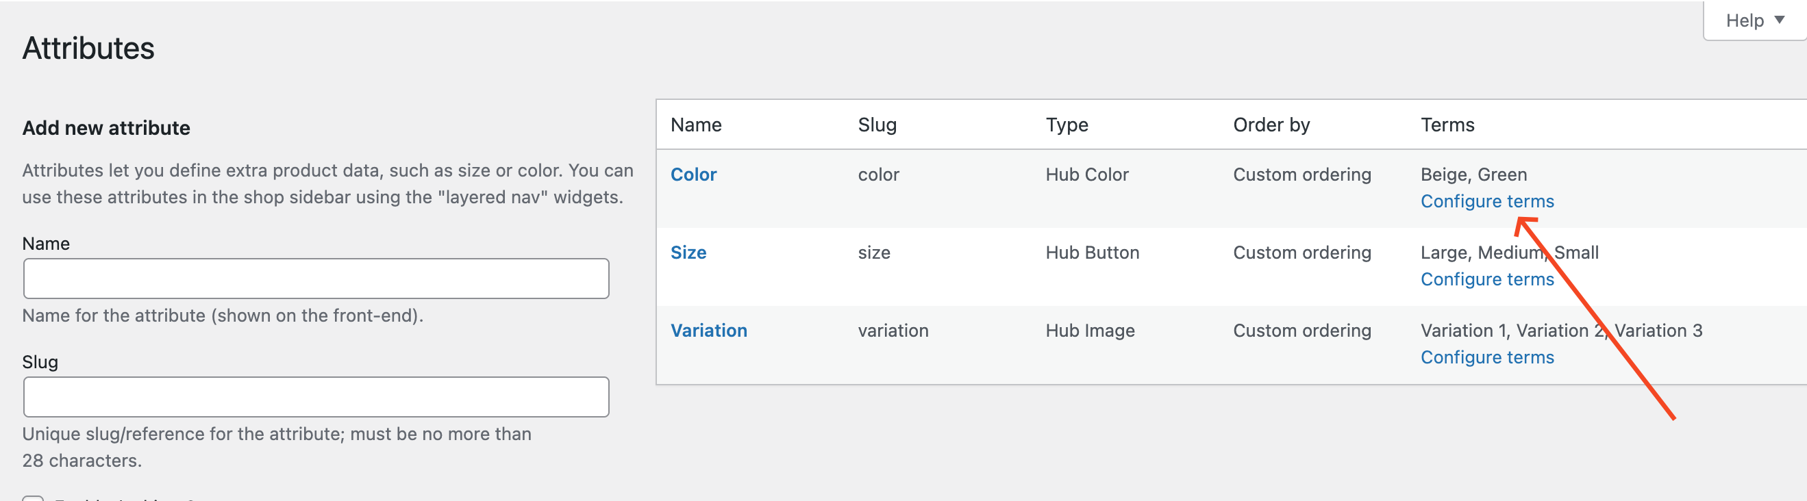
Task: Click the Terms column header
Action: coord(1447,125)
